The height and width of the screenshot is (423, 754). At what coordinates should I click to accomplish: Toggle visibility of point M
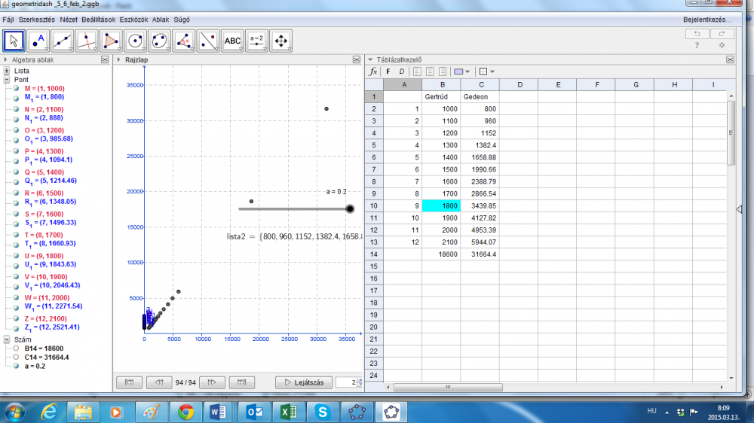[15, 89]
